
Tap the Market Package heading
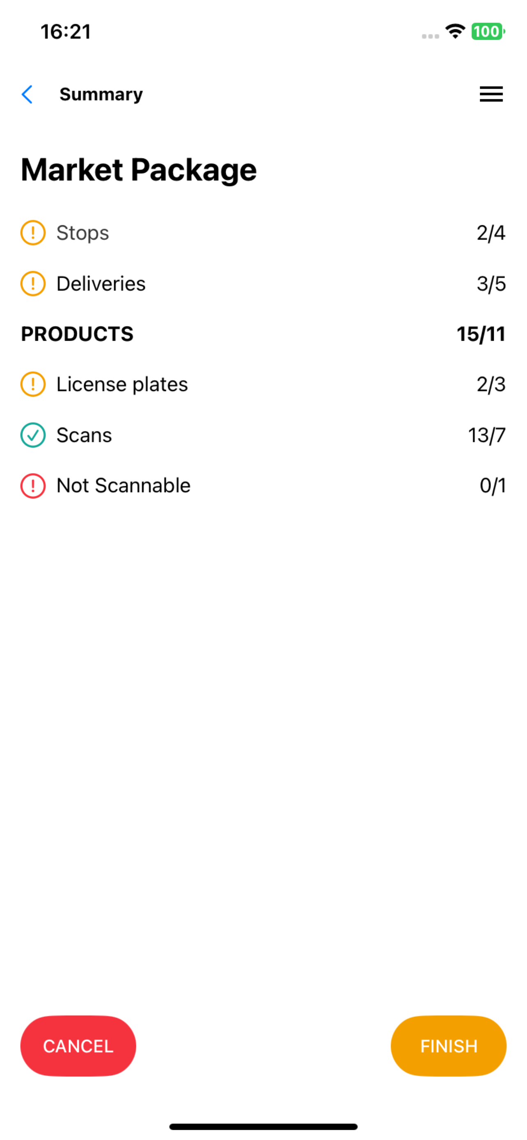139,170
